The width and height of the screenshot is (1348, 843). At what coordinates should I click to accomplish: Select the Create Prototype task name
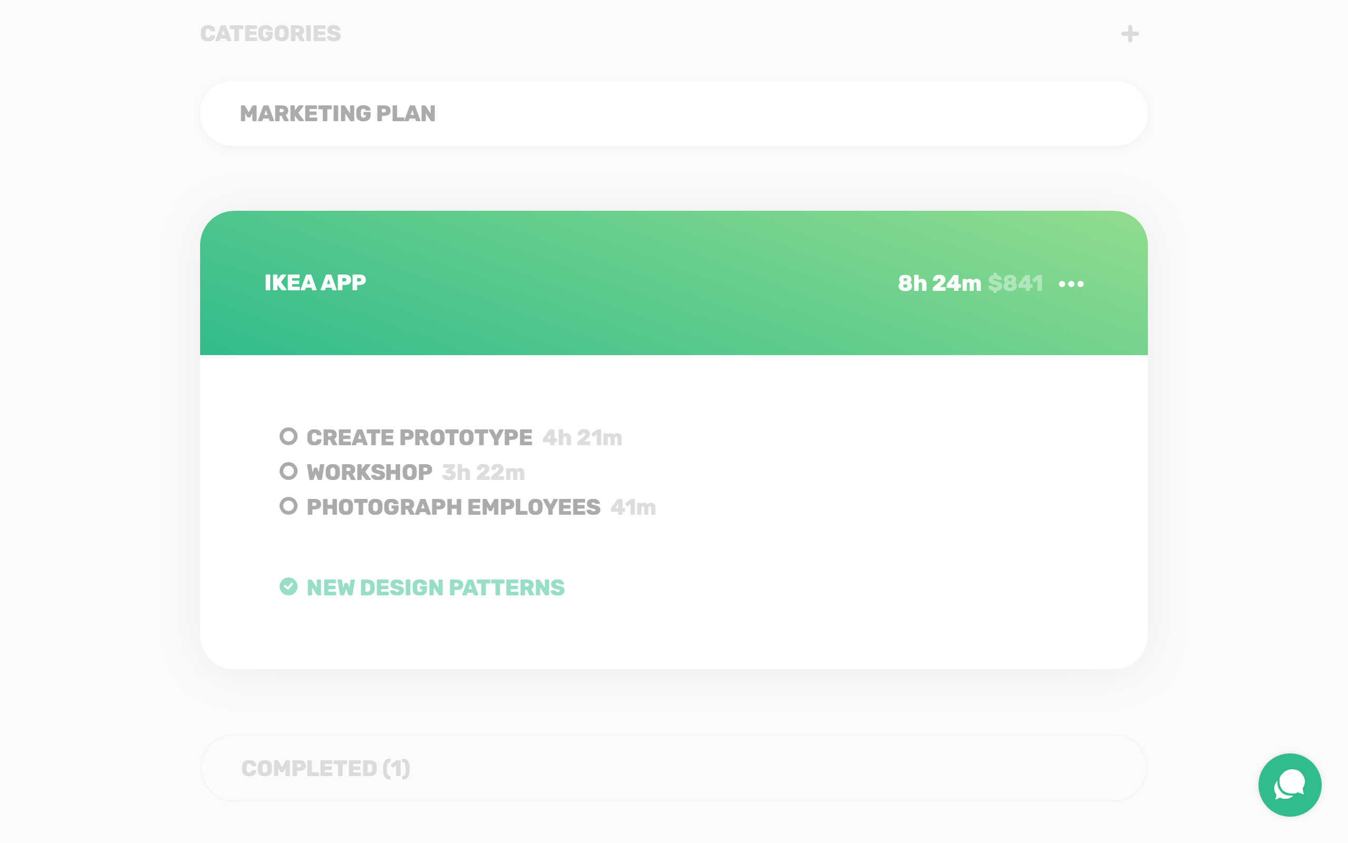[419, 438]
